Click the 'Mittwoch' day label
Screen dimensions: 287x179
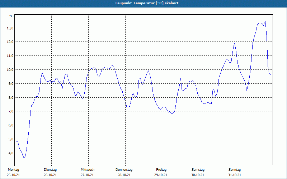88,170
